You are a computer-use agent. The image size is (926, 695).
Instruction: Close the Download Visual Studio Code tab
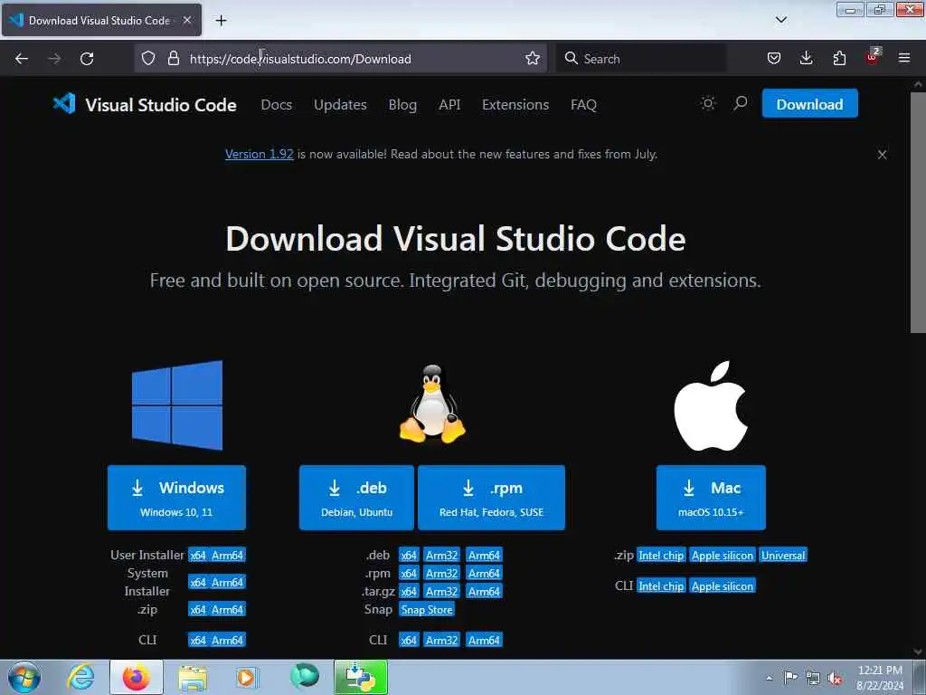pos(186,20)
